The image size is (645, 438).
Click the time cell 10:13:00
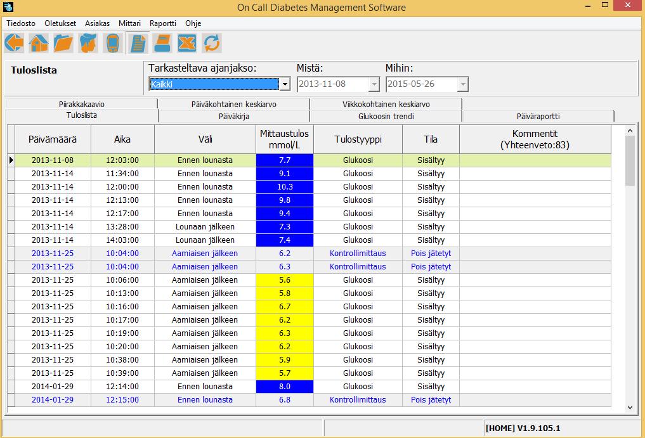[122, 293]
